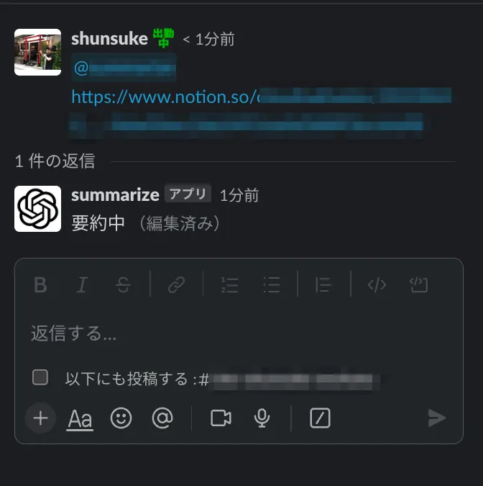Toggle bold text formatting
Image resolution: width=483 pixels, height=486 pixels.
point(40,284)
